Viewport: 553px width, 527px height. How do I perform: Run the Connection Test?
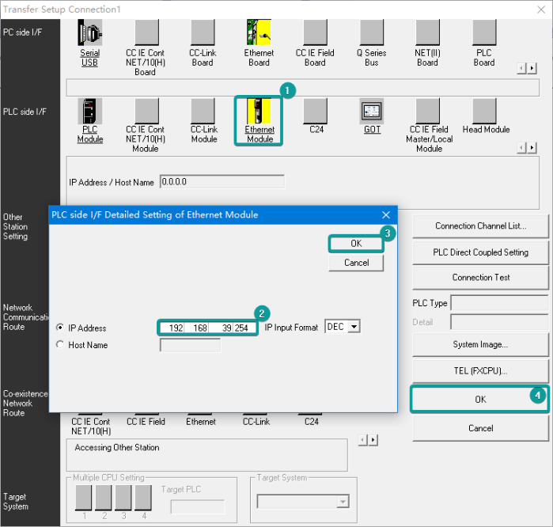point(480,278)
